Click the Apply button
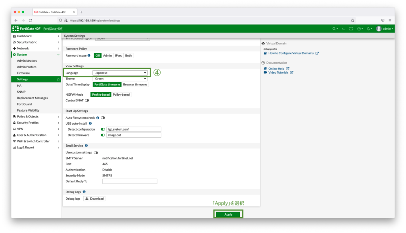Image resolution: width=406 pixels, height=233 pixels. click(228, 214)
